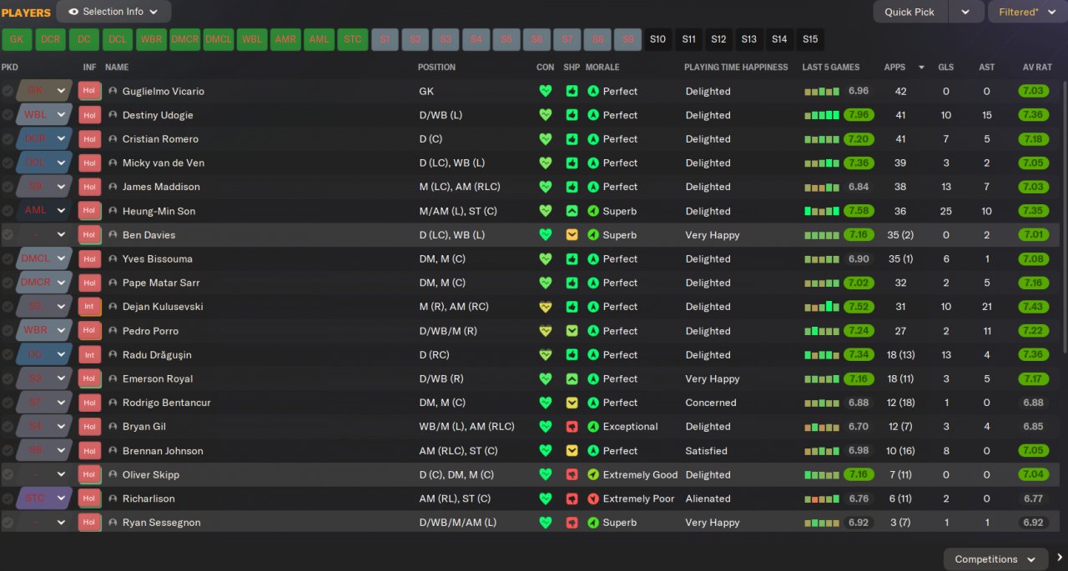This screenshot has width=1068, height=571.
Task: Open player info icon beside Destiny Udogie
Action: coord(113,115)
